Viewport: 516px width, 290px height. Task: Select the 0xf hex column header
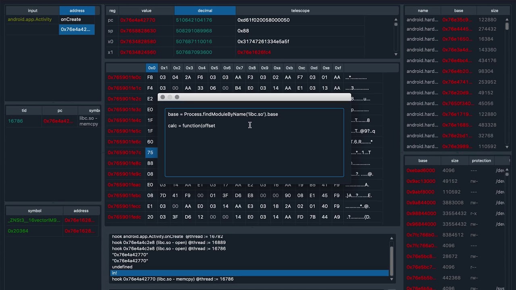(x=338, y=68)
